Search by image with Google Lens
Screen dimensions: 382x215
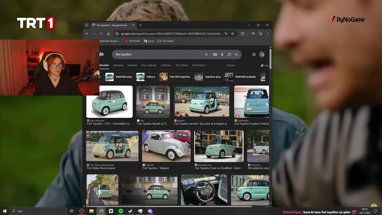point(229,54)
